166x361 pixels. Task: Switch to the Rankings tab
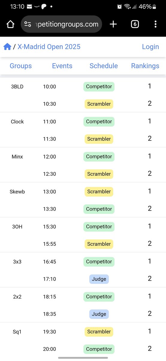point(145,66)
